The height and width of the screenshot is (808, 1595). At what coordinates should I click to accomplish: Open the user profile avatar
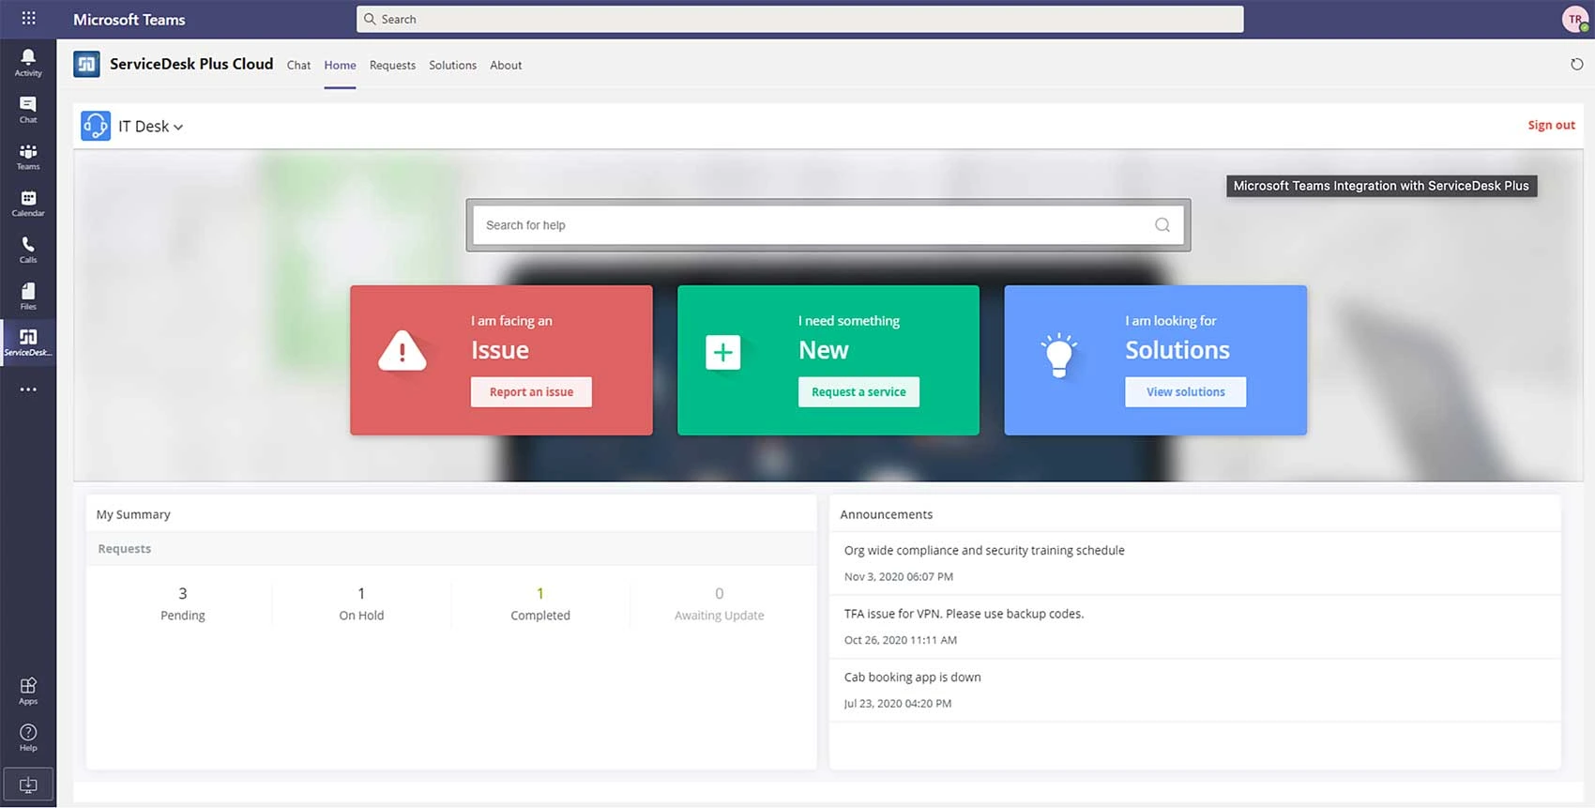[x=1575, y=19]
